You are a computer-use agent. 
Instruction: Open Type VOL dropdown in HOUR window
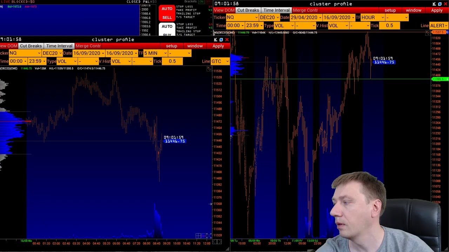(x=284, y=26)
